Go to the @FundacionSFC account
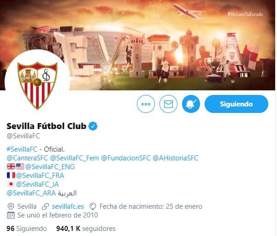 click(126, 158)
